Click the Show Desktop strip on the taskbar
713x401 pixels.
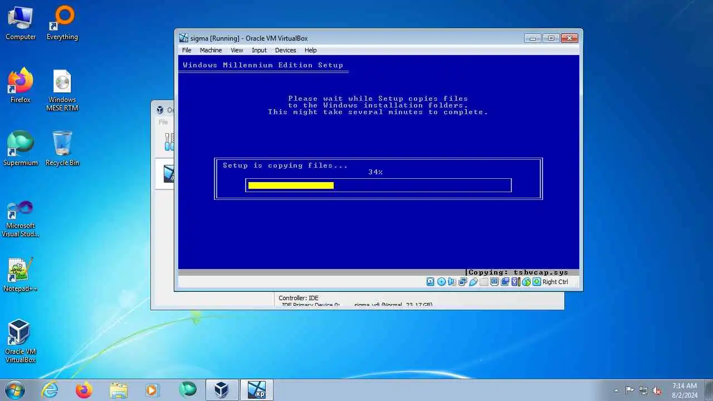(709, 390)
